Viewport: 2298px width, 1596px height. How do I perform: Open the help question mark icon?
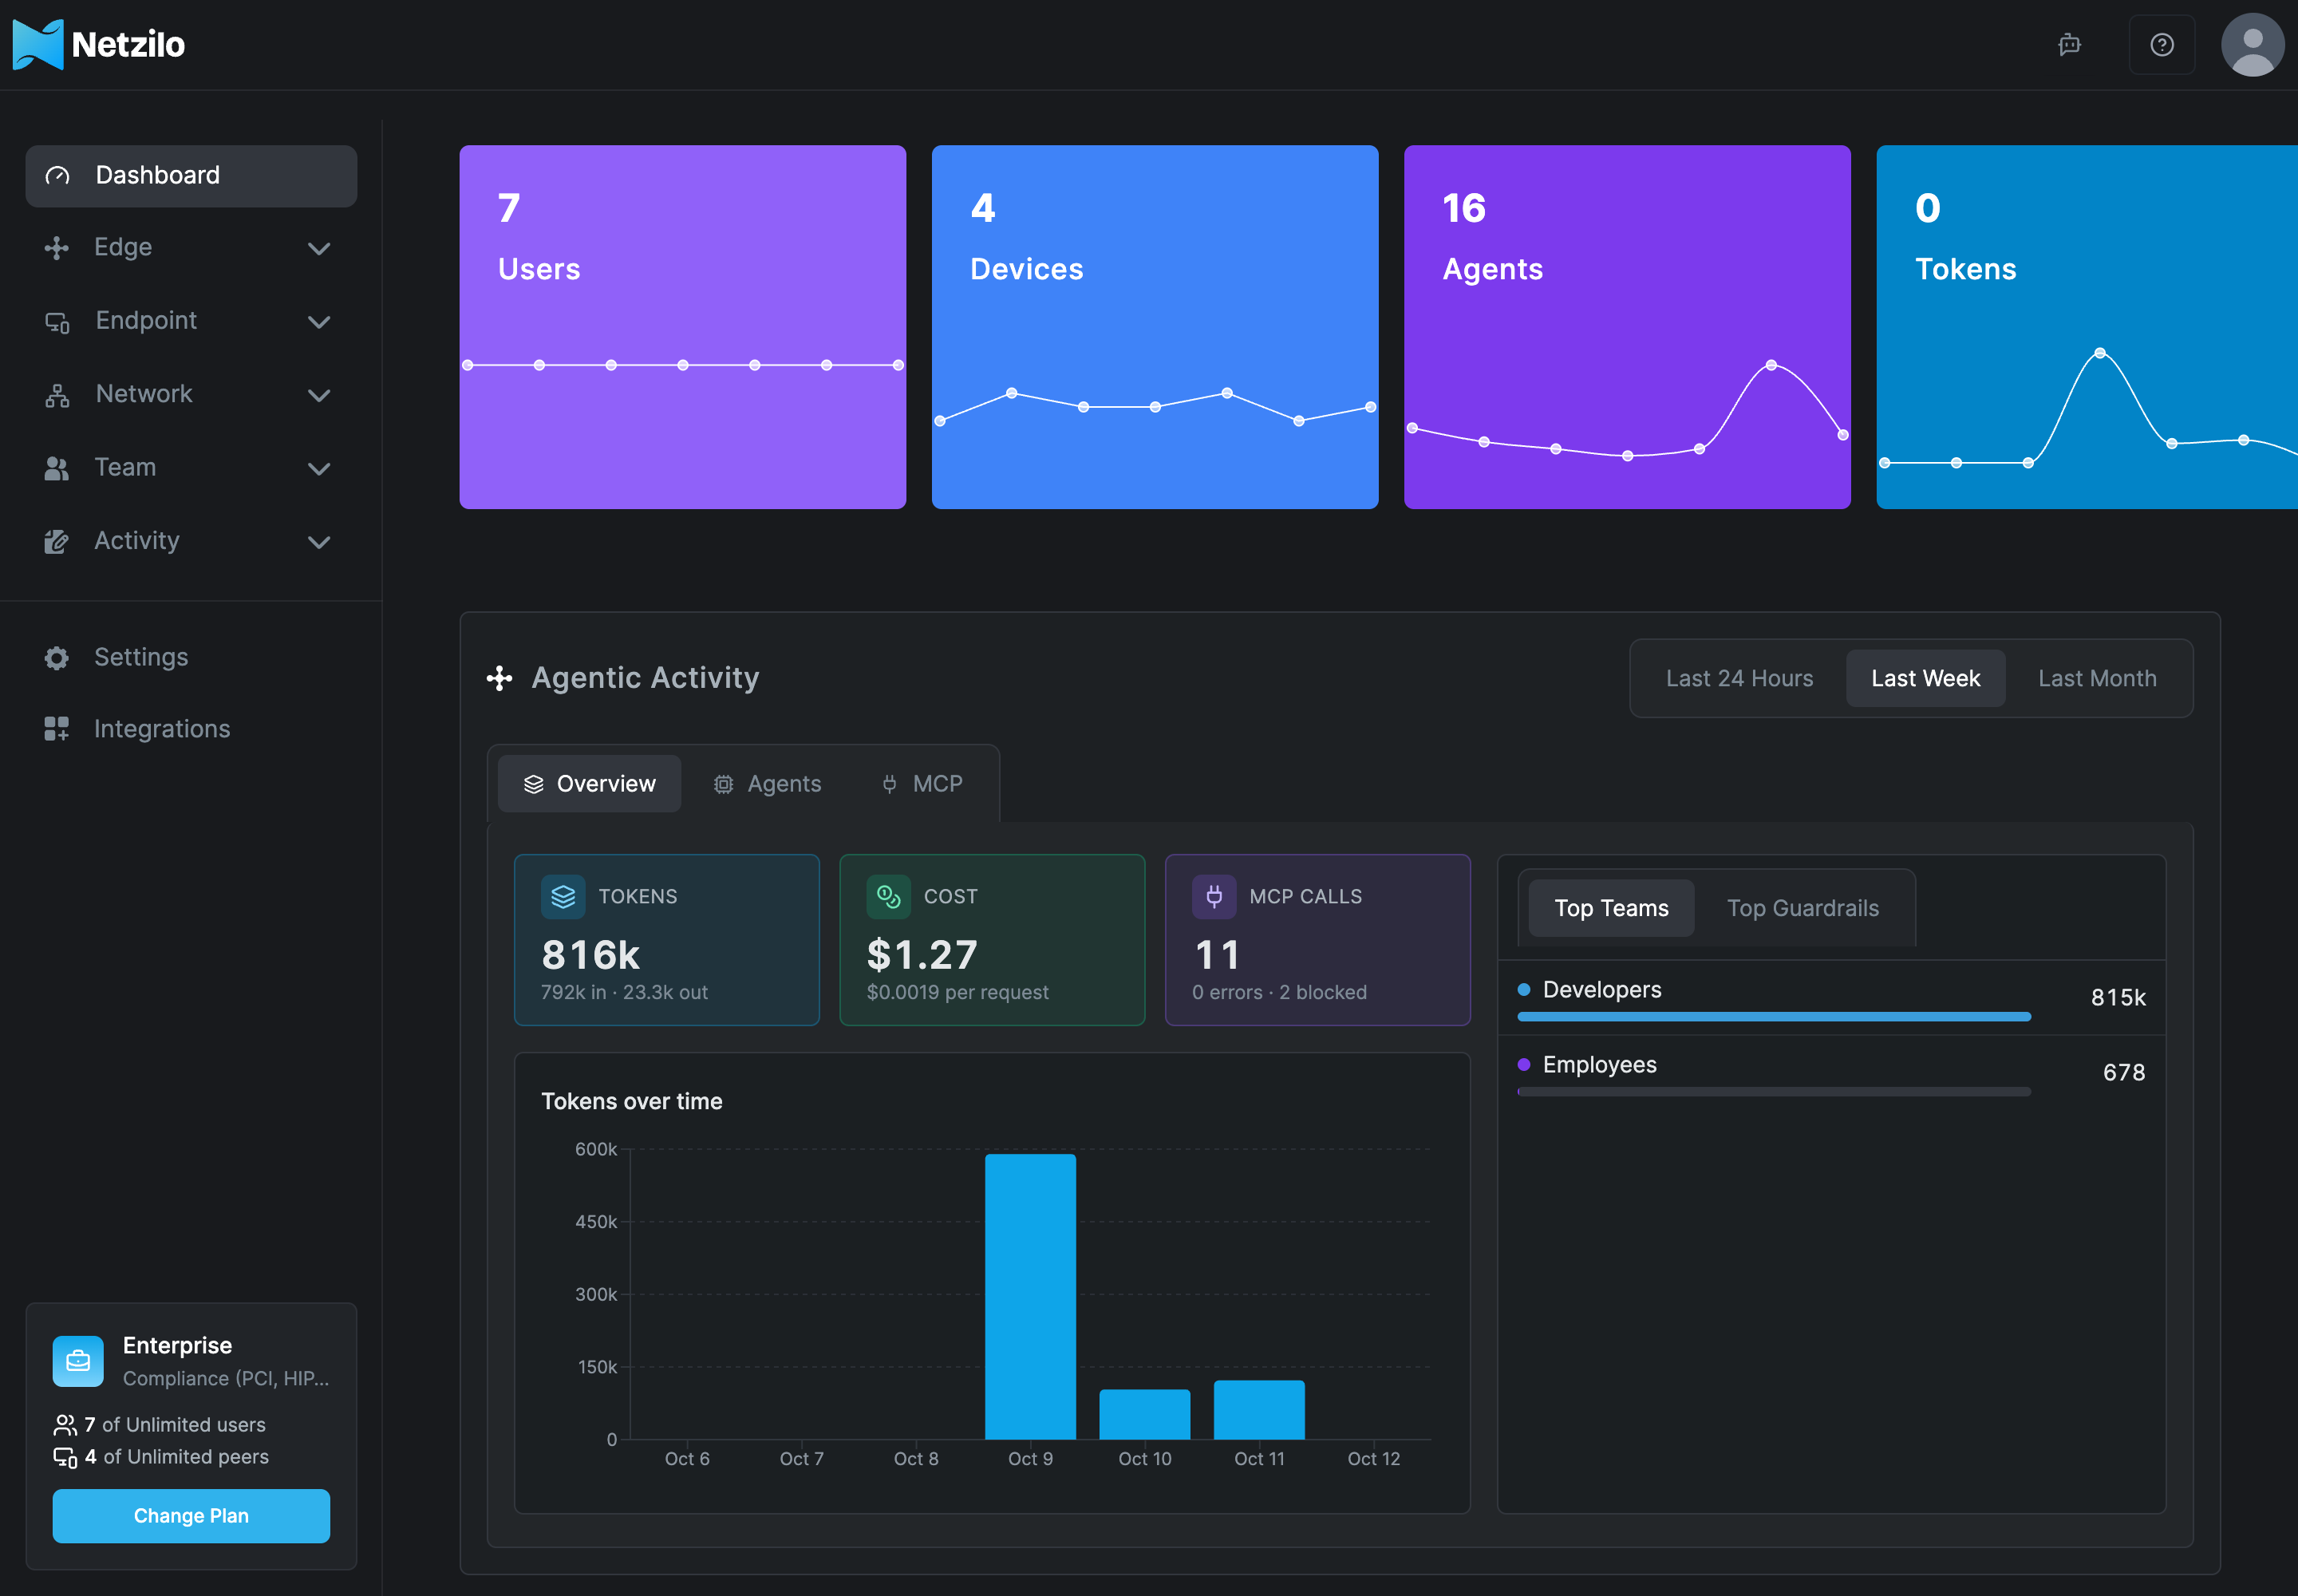point(2162,45)
